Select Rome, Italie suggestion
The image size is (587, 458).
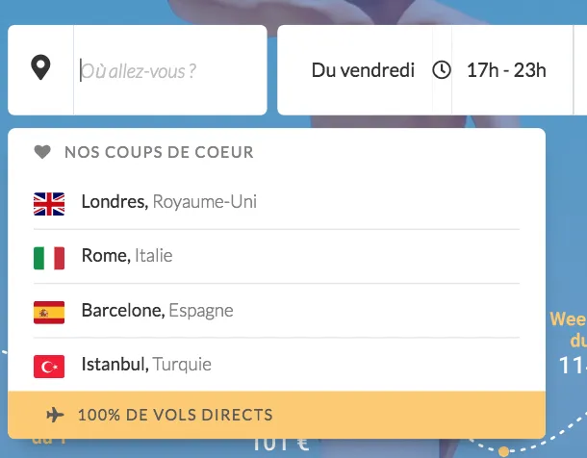point(127,256)
